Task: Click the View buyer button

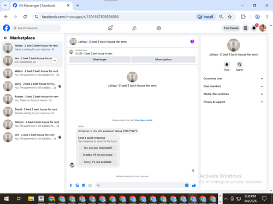Action: click(99, 59)
